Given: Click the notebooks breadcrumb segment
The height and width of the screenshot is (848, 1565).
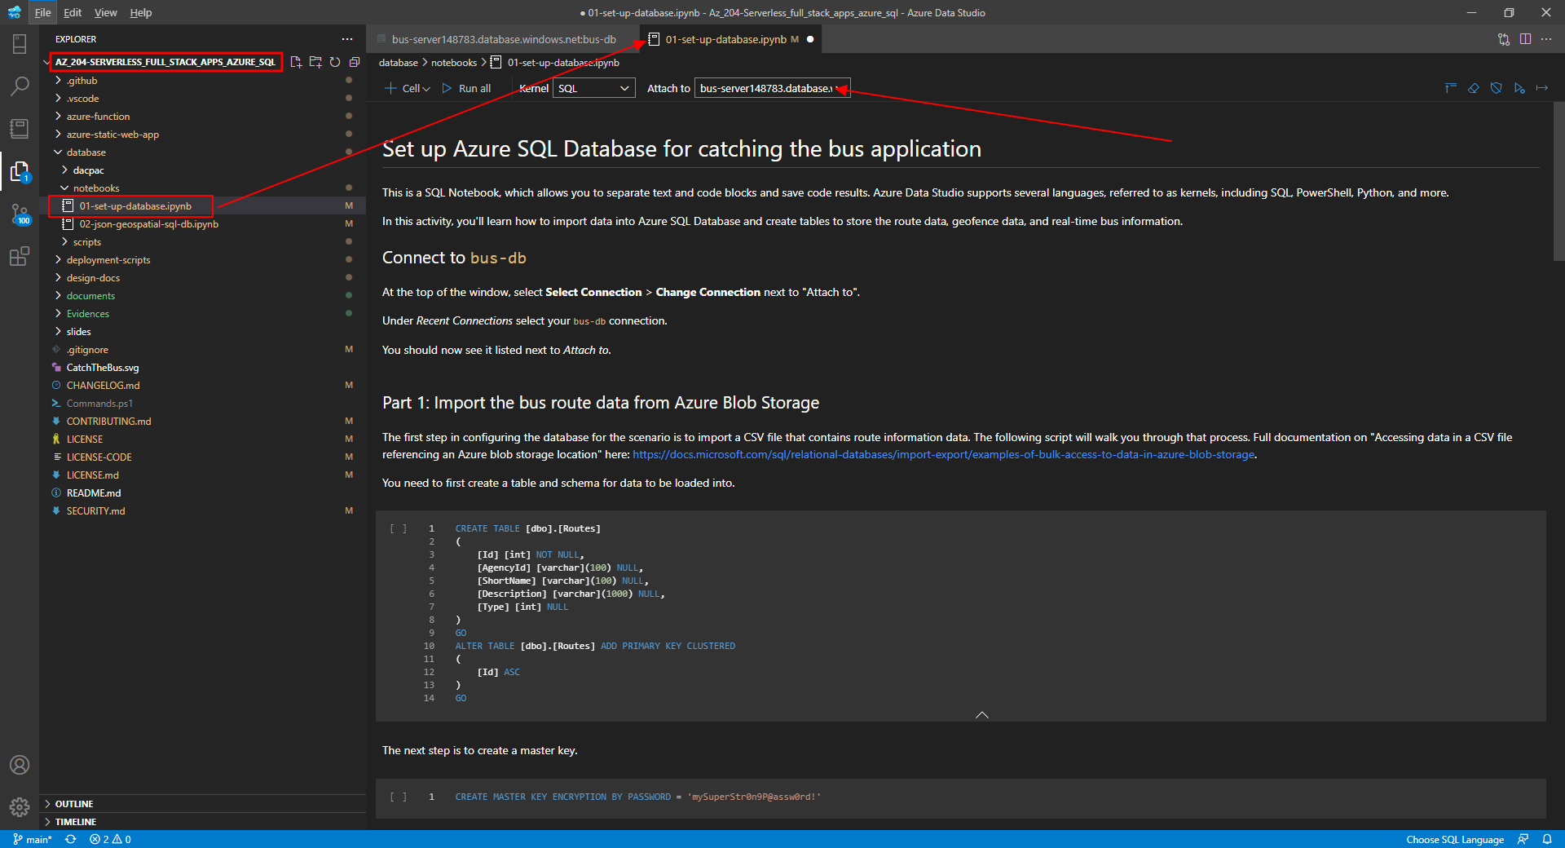Looking at the screenshot, I should (x=454, y=63).
